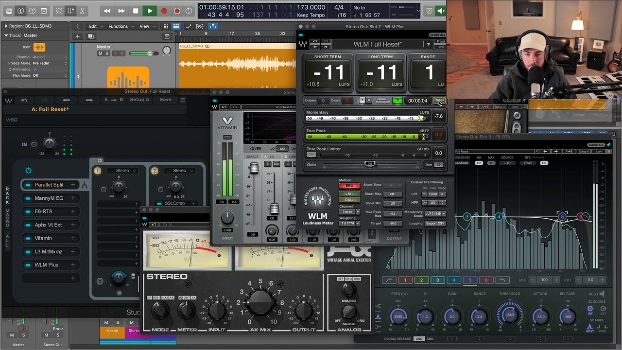
Task: Click CLOSE ALL in WLM Plus window
Action: pyautogui.click(x=437, y=35)
